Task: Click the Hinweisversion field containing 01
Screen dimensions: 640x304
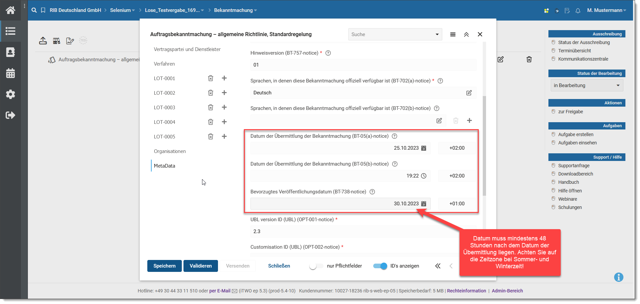Action: 363,65
